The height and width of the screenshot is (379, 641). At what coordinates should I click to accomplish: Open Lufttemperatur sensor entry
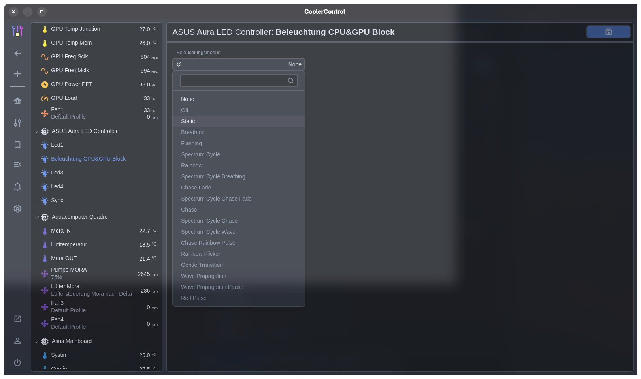click(x=99, y=244)
